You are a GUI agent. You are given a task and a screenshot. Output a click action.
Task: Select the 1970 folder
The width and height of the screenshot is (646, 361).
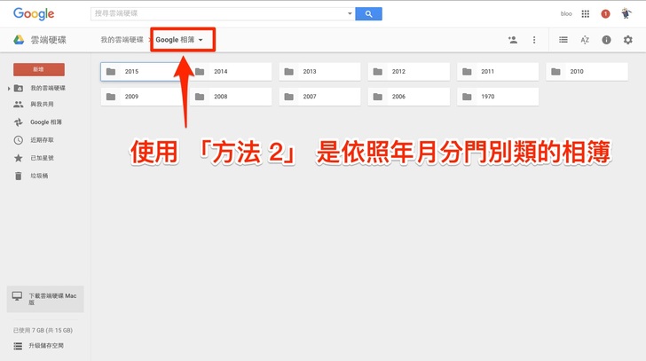tap(497, 97)
